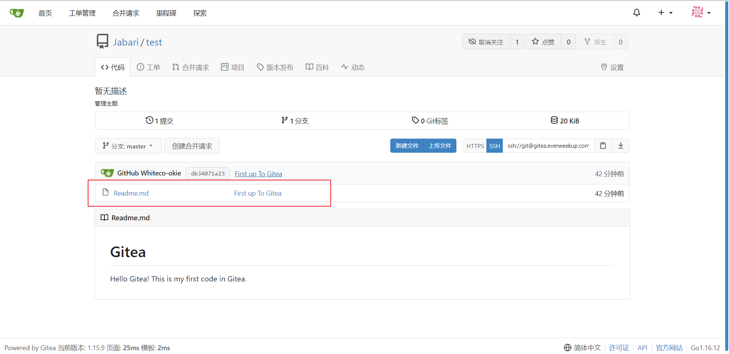Screen dimensions: 729x354
Task: Open 合并请求 in the top navigation bar
Action: [x=126, y=13]
